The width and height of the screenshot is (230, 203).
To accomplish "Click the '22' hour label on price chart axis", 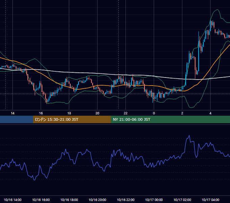I will pos(125,113).
